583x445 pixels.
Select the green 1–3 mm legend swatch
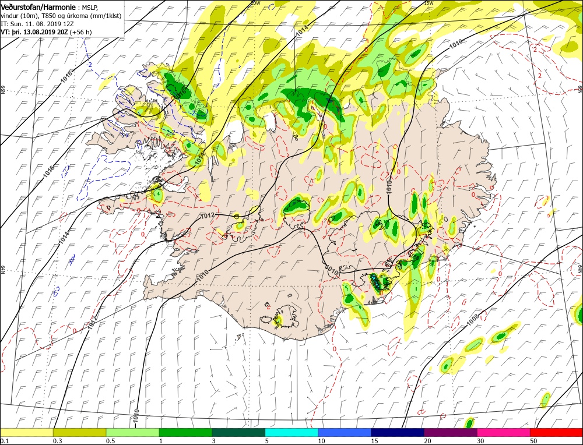pyautogui.click(x=185, y=432)
